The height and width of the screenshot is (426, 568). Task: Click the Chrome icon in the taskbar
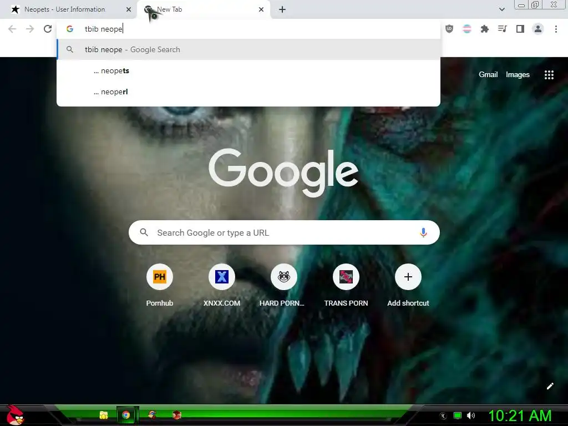point(126,415)
